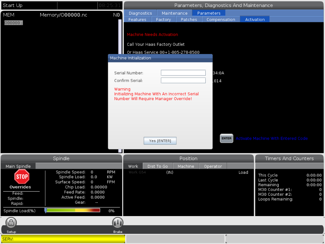Viewport: 325px width, 244px height.
Task: Click Activate Machine With Entered Code
Action: click(272, 138)
